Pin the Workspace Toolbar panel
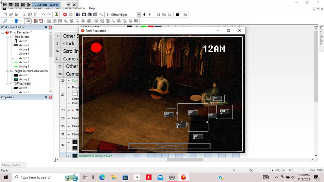The width and height of the screenshot is (324, 182). coord(46,27)
